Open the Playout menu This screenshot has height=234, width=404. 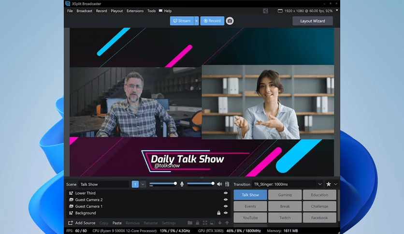point(117,11)
